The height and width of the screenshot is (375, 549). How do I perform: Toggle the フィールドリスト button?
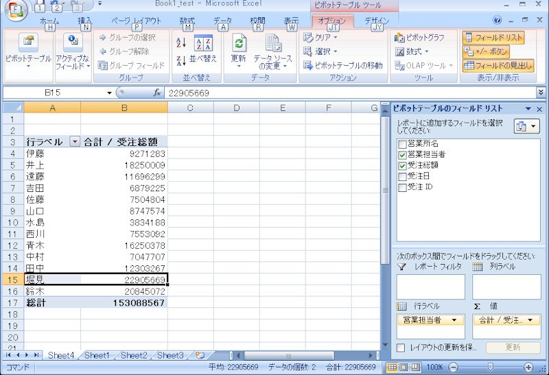coord(493,38)
